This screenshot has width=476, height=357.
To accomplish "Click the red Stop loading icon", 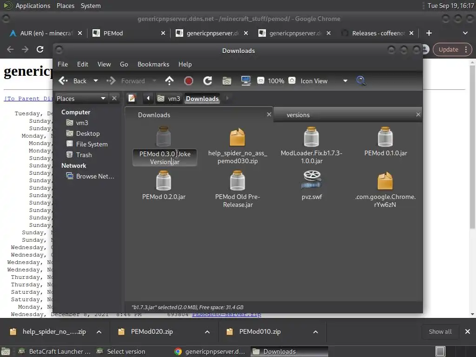I will (189, 81).
